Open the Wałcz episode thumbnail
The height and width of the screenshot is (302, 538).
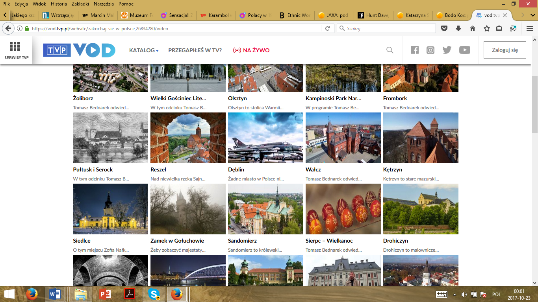point(343,138)
